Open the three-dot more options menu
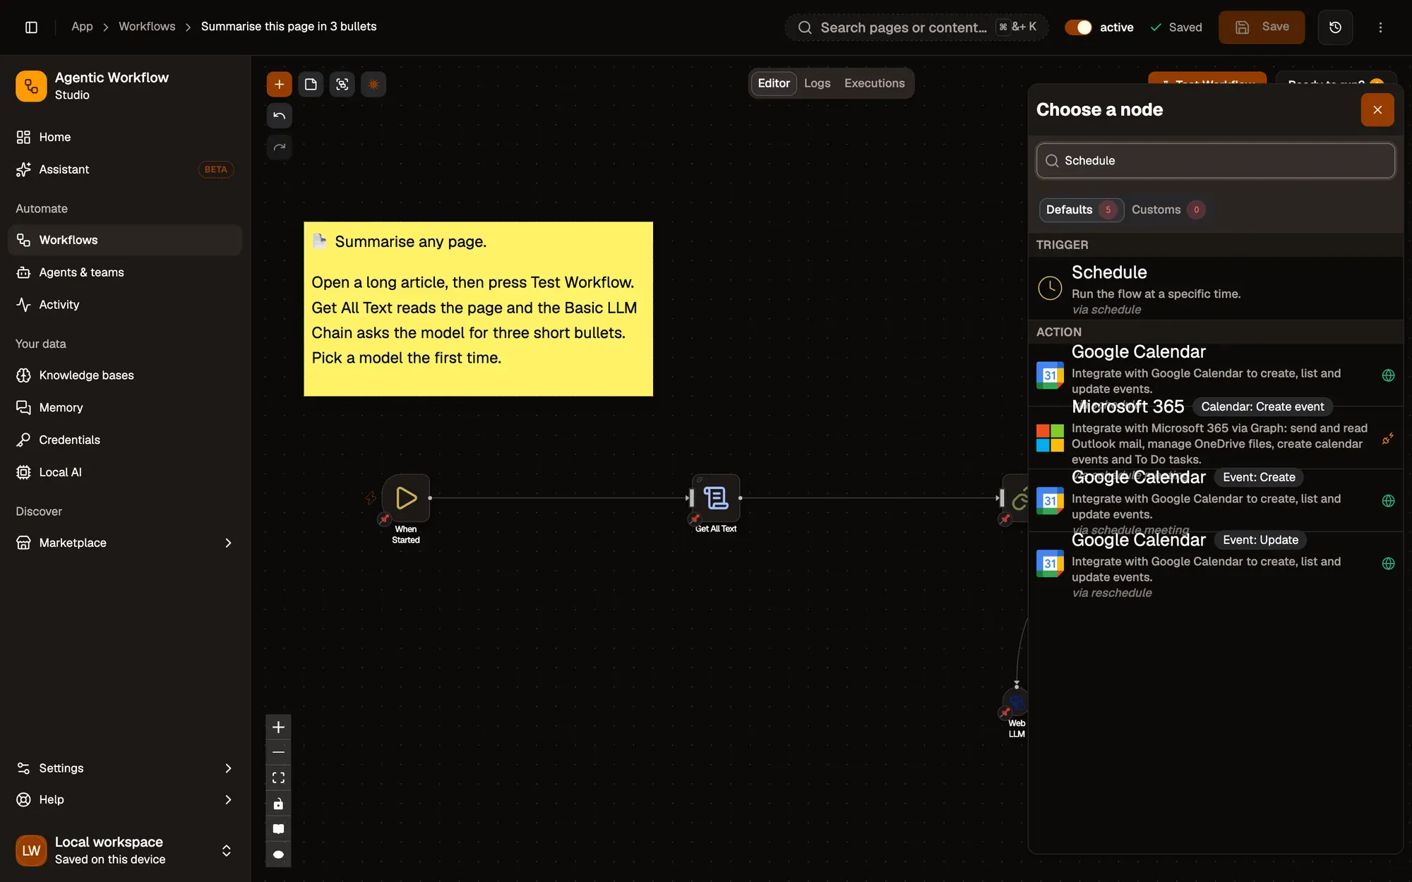Screen dimensions: 1412x882 click(1380, 27)
